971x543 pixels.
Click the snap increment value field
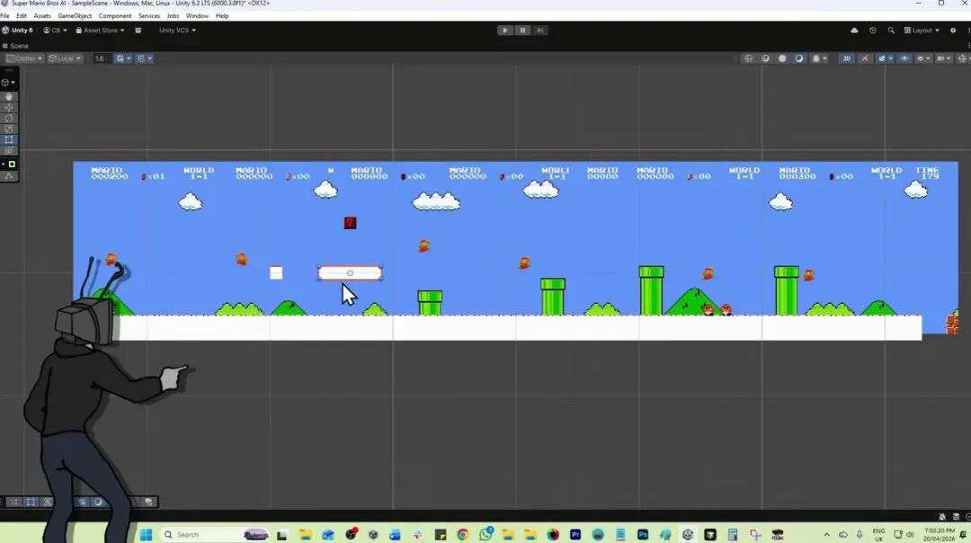(x=101, y=58)
